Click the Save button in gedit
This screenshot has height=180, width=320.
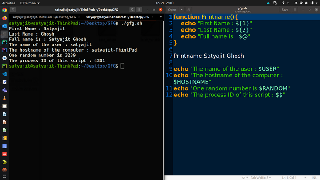pyautogui.click(x=285, y=10)
